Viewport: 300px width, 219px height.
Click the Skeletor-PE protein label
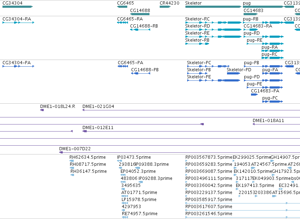199,77
